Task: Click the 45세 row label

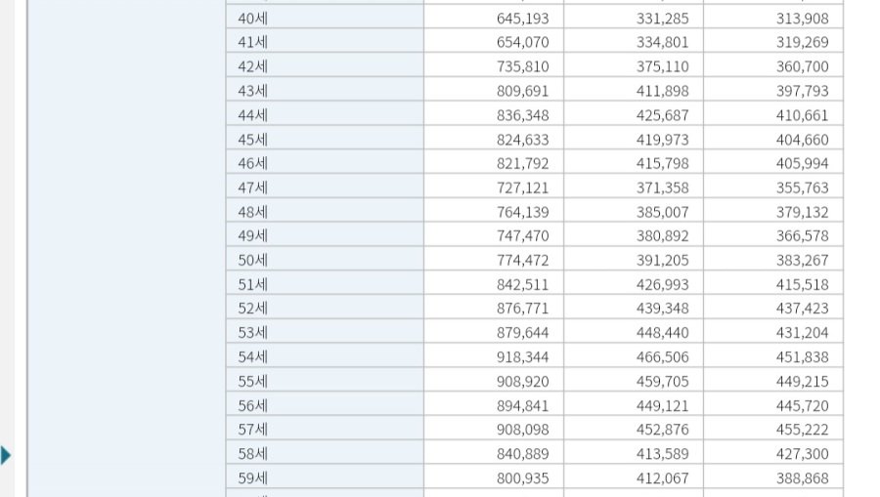Action: (253, 140)
